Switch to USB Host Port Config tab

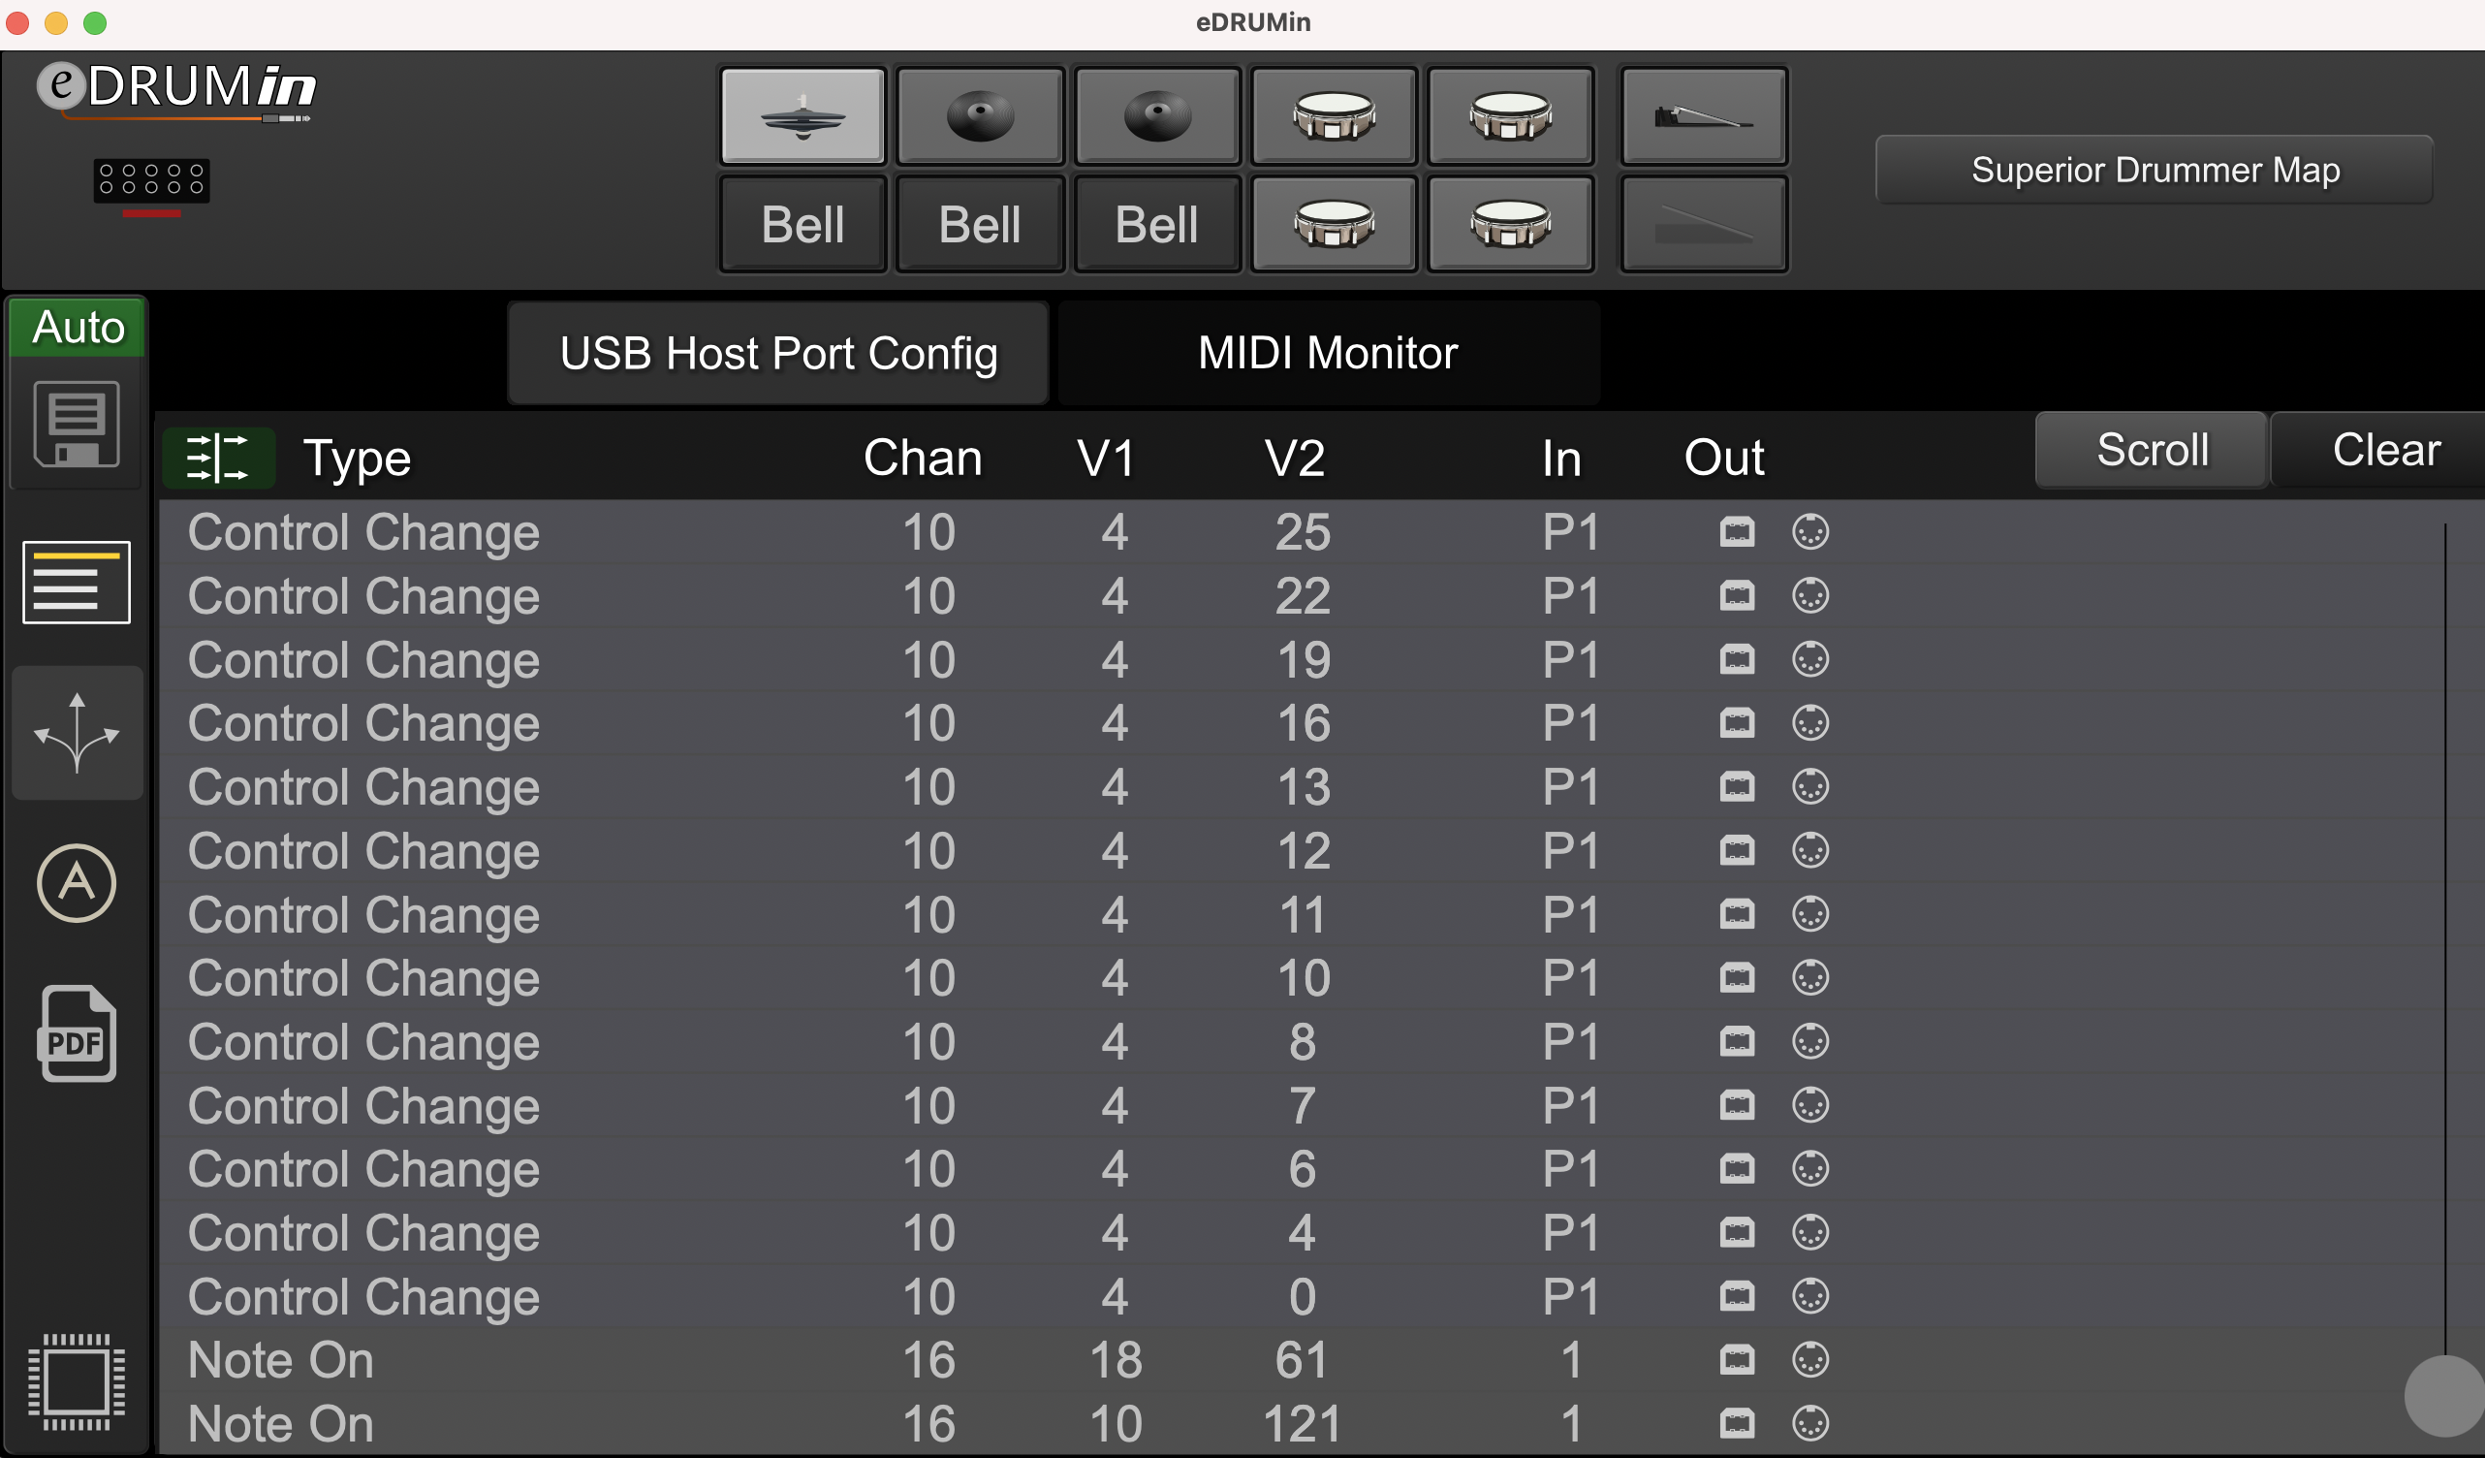pos(779,352)
